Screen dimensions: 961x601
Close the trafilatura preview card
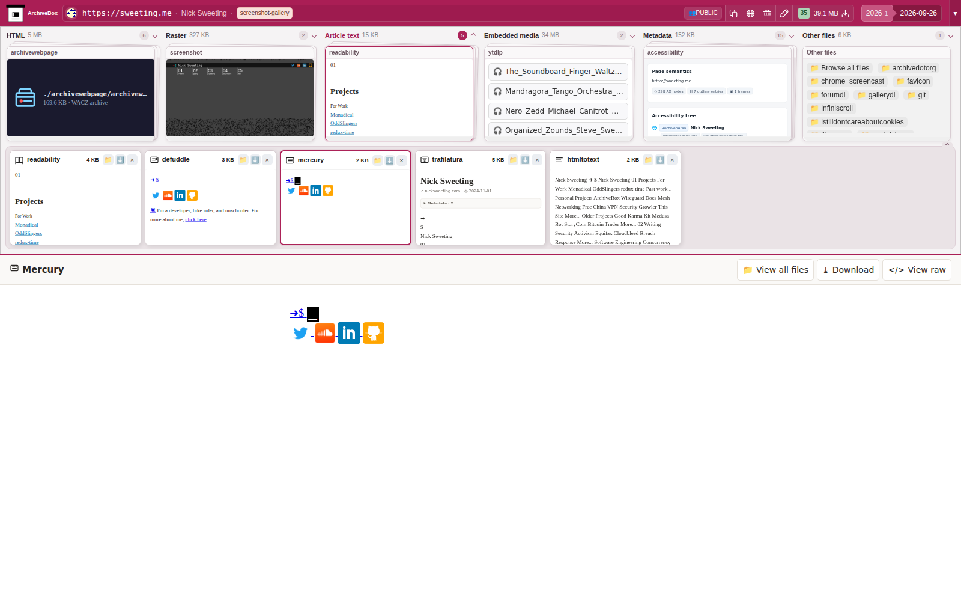(x=537, y=160)
